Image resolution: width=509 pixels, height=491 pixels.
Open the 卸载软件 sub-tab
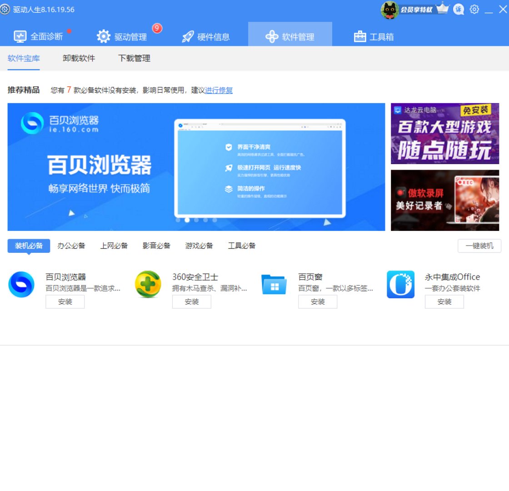pos(79,59)
